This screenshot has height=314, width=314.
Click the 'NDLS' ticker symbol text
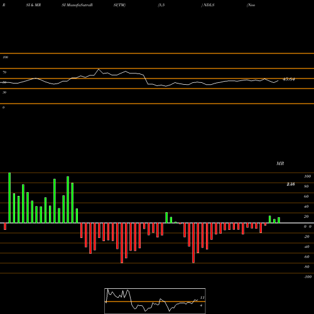[x=208, y=5]
